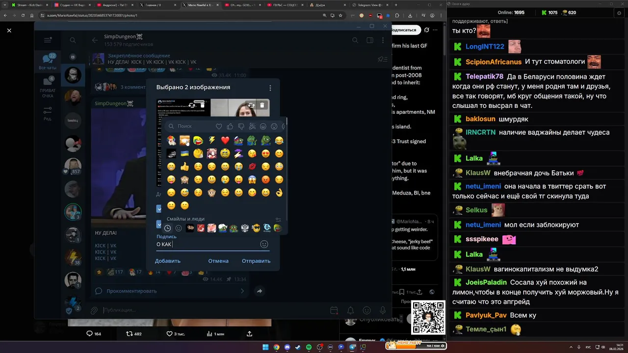Filter emoji by heart category icon
This screenshot has height=353, width=628.
pyautogui.click(x=219, y=126)
